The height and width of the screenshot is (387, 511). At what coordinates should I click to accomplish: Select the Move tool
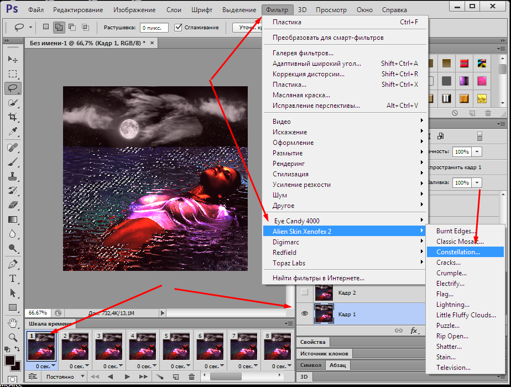[x=12, y=59]
